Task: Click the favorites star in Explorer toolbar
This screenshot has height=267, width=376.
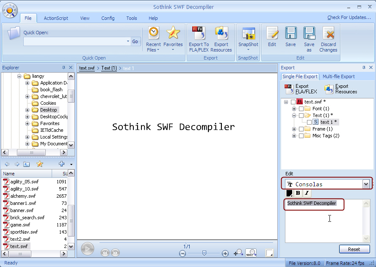Action: pyautogui.click(x=39, y=164)
